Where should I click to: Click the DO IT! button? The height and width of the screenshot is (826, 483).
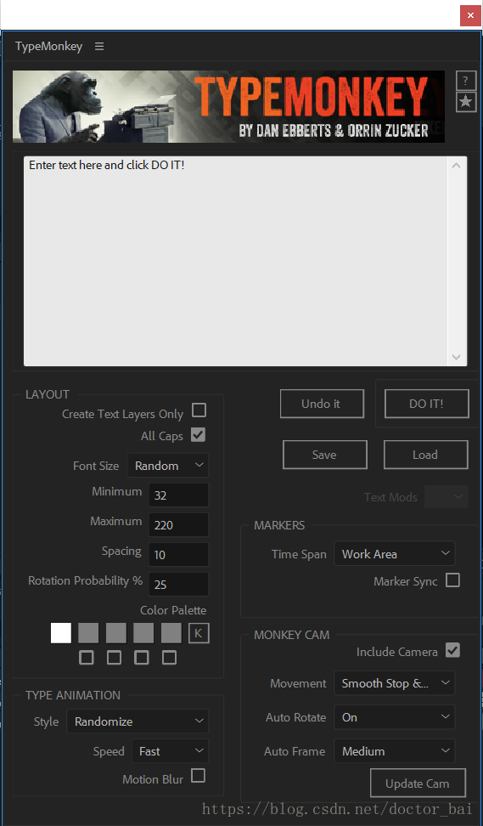(x=427, y=404)
